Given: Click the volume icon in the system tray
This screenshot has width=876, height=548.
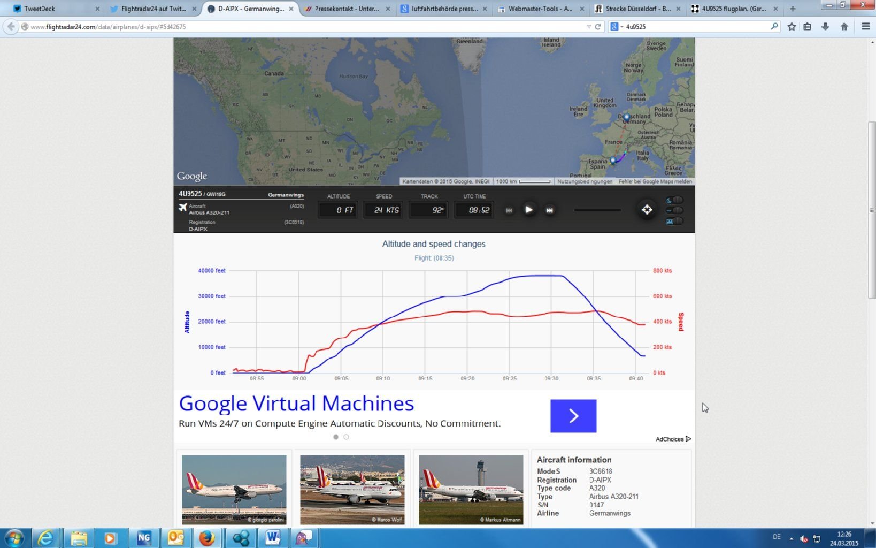Looking at the screenshot, I should tap(804, 538).
